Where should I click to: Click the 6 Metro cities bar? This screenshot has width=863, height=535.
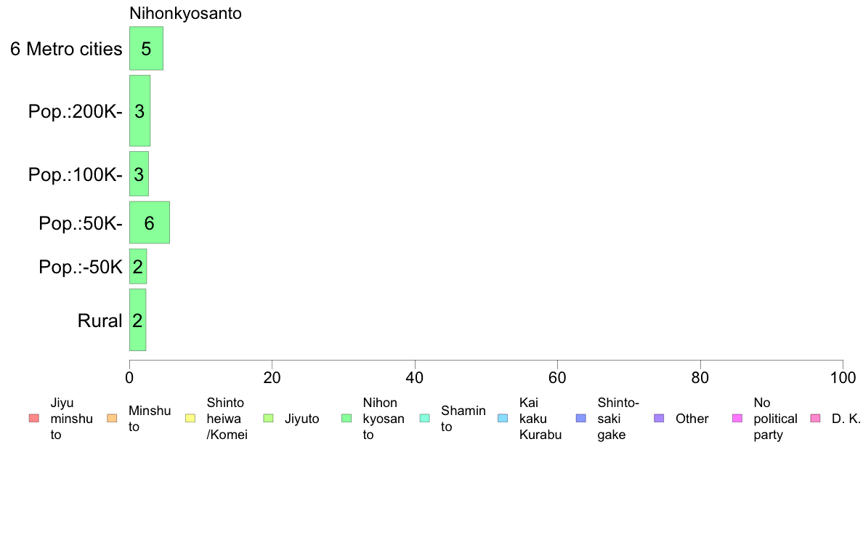point(147,49)
